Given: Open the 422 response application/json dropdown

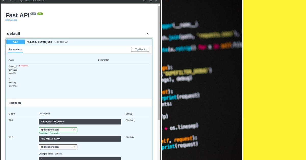Looking at the screenshot, I should pos(58,147).
